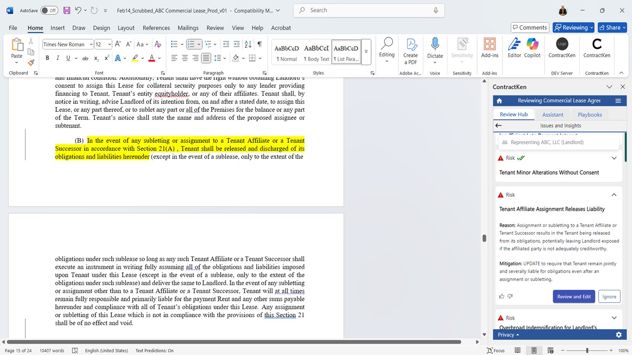This screenshot has height=355, width=632.
Task: Toggle italic formatting
Action: click(58, 58)
